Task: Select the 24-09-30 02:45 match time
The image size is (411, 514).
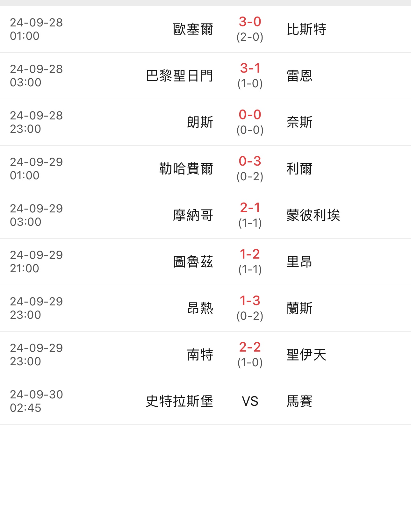Action: (36, 401)
